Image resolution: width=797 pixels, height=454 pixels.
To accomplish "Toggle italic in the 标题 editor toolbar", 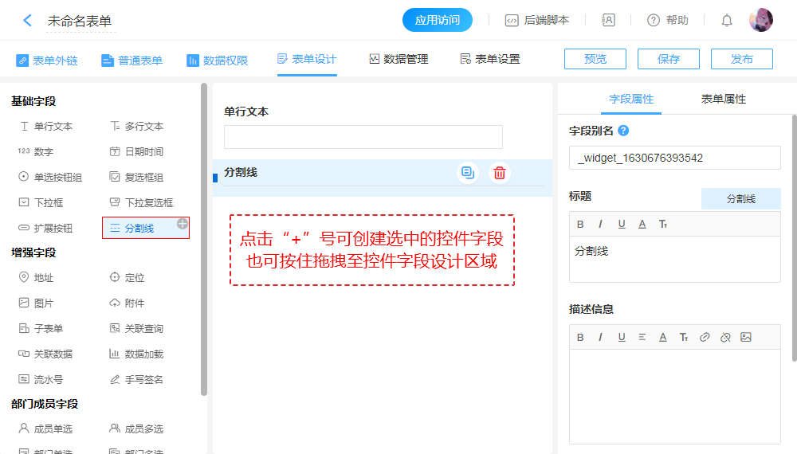I will click(x=600, y=224).
